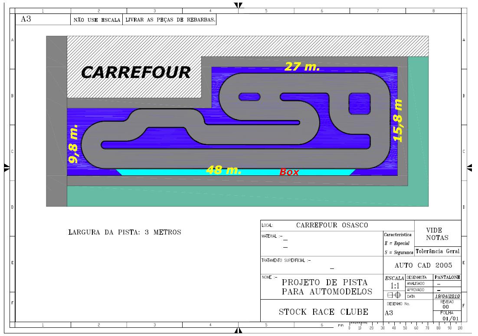Select the '00' revision value
The height and width of the screenshot is (336, 478).
(x=446, y=307)
